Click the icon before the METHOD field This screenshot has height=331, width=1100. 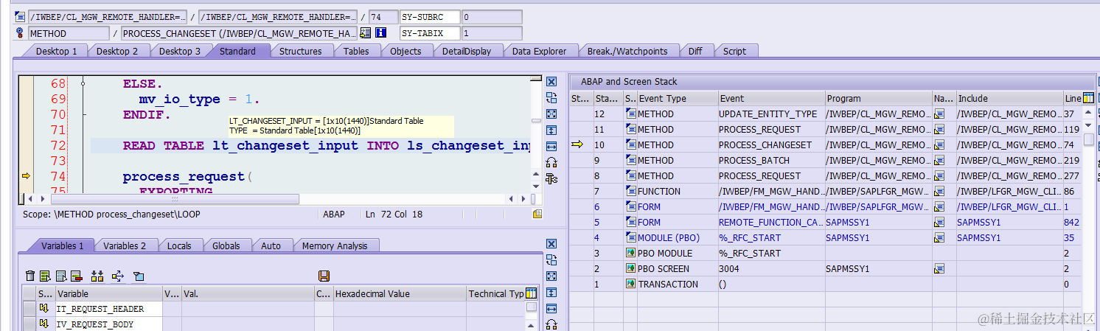point(20,32)
